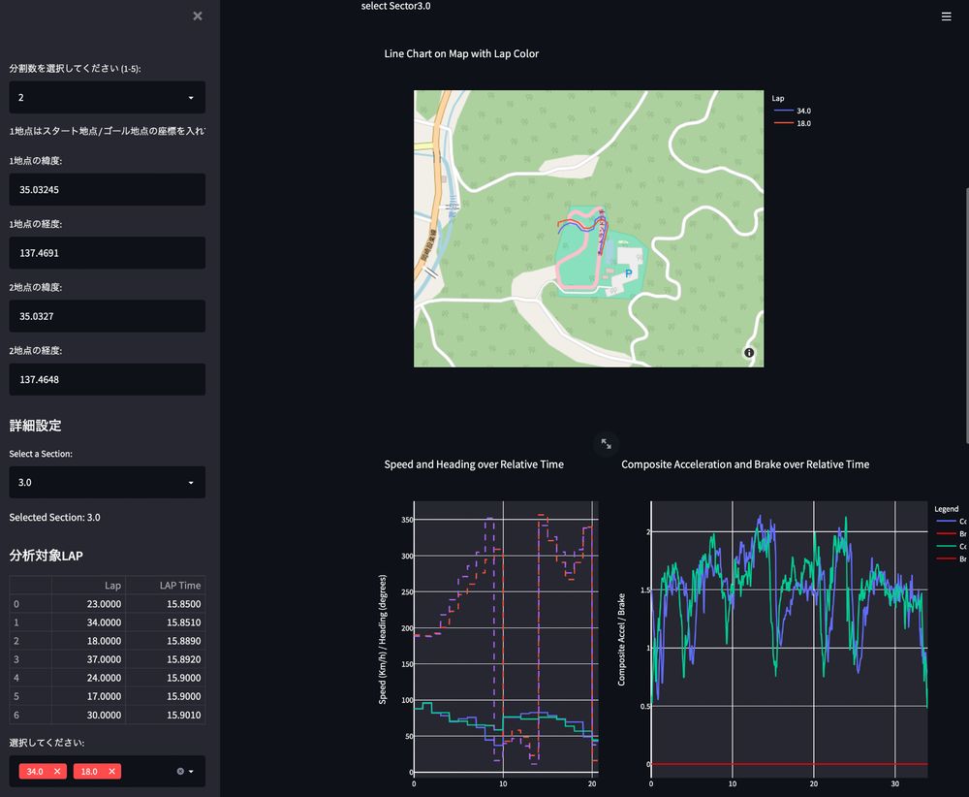The image size is (969, 797).
Task: Clear all selected laps with the circle-x icon
Action: pyautogui.click(x=180, y=771)
